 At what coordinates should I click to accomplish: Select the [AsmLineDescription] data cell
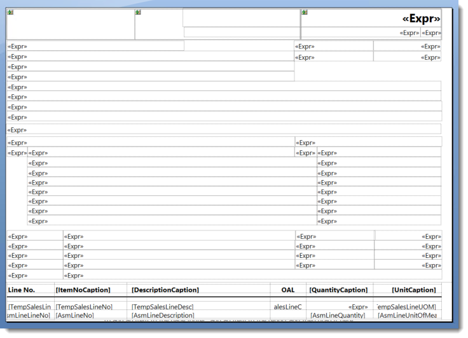pos(198,315)
